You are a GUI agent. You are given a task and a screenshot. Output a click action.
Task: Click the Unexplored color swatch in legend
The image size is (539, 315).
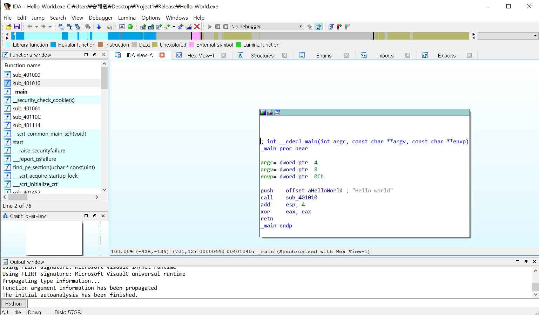click(x=155, y=44)
